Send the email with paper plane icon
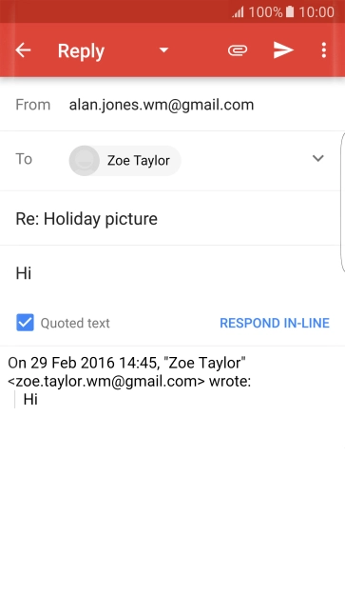Viewport: 345px width, 615px height. 283,50
